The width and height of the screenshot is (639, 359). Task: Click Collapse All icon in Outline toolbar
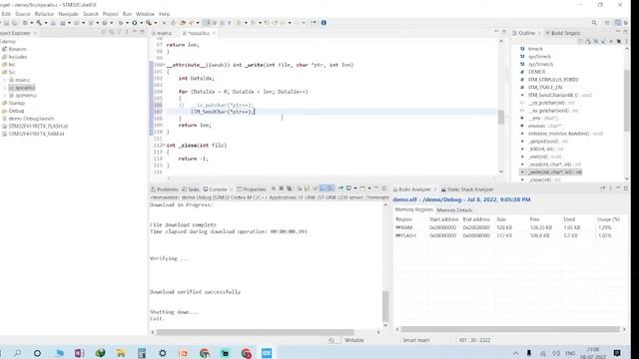coord(580,41)
